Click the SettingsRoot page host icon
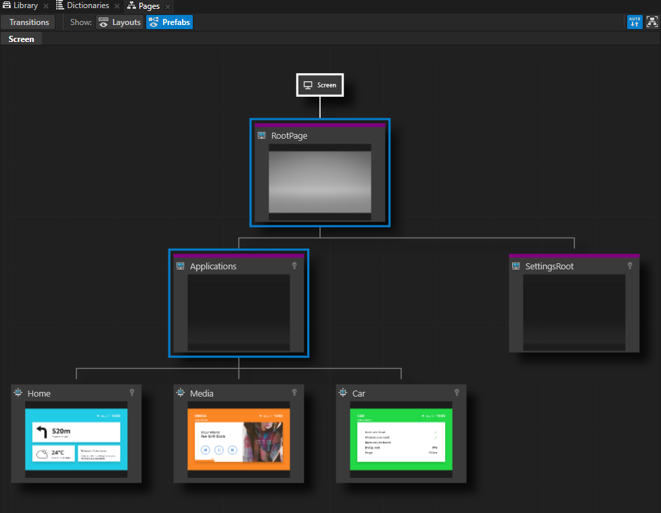 click(516, 267)
